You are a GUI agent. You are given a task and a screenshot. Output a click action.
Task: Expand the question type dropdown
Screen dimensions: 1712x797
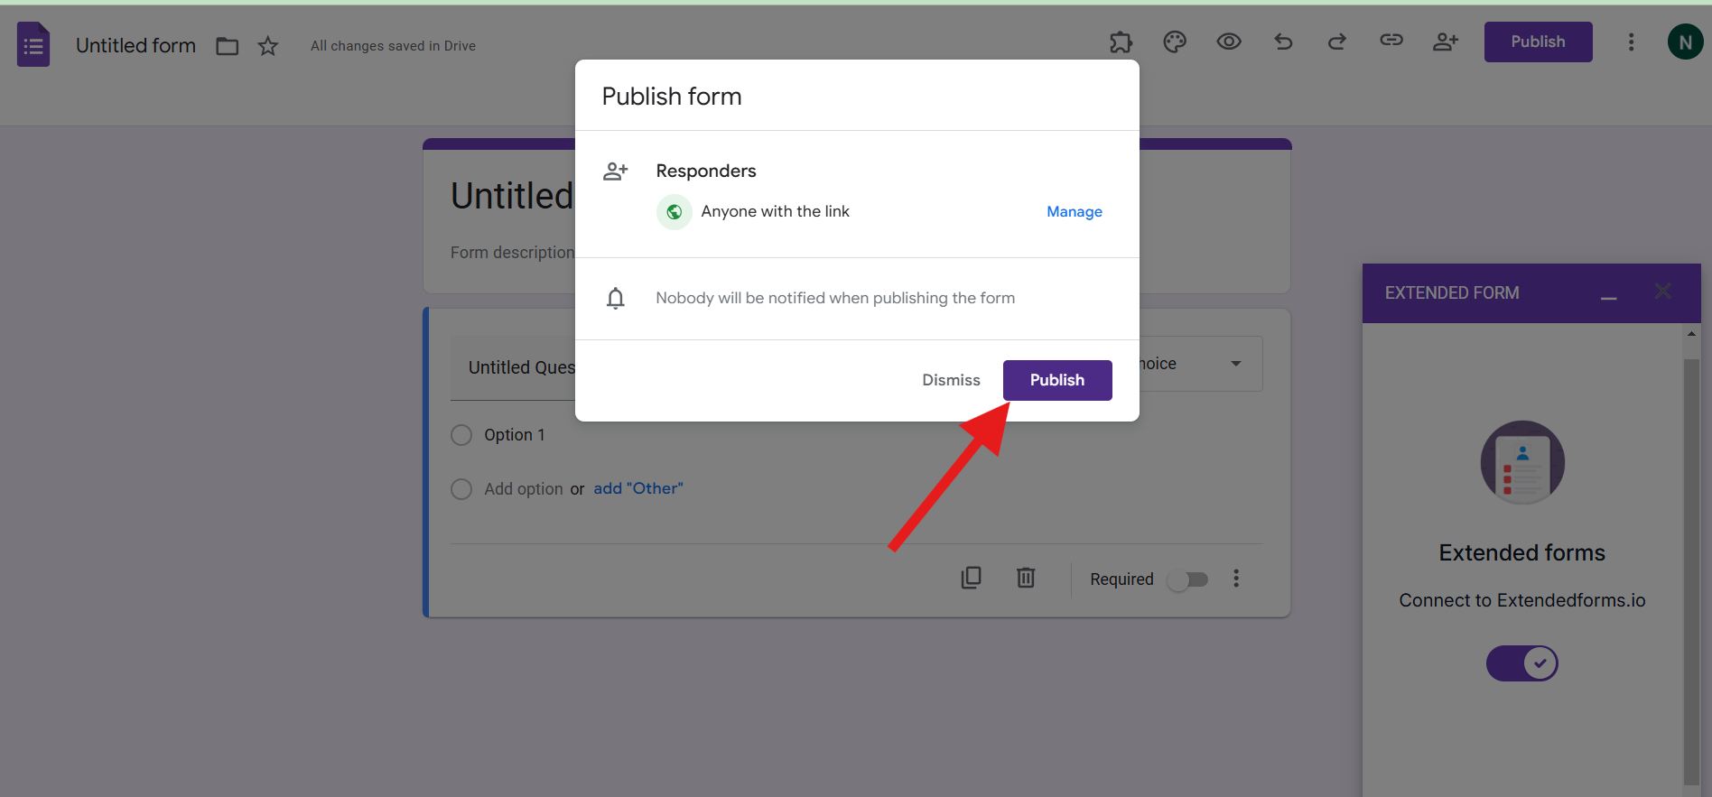[1236, 364]
